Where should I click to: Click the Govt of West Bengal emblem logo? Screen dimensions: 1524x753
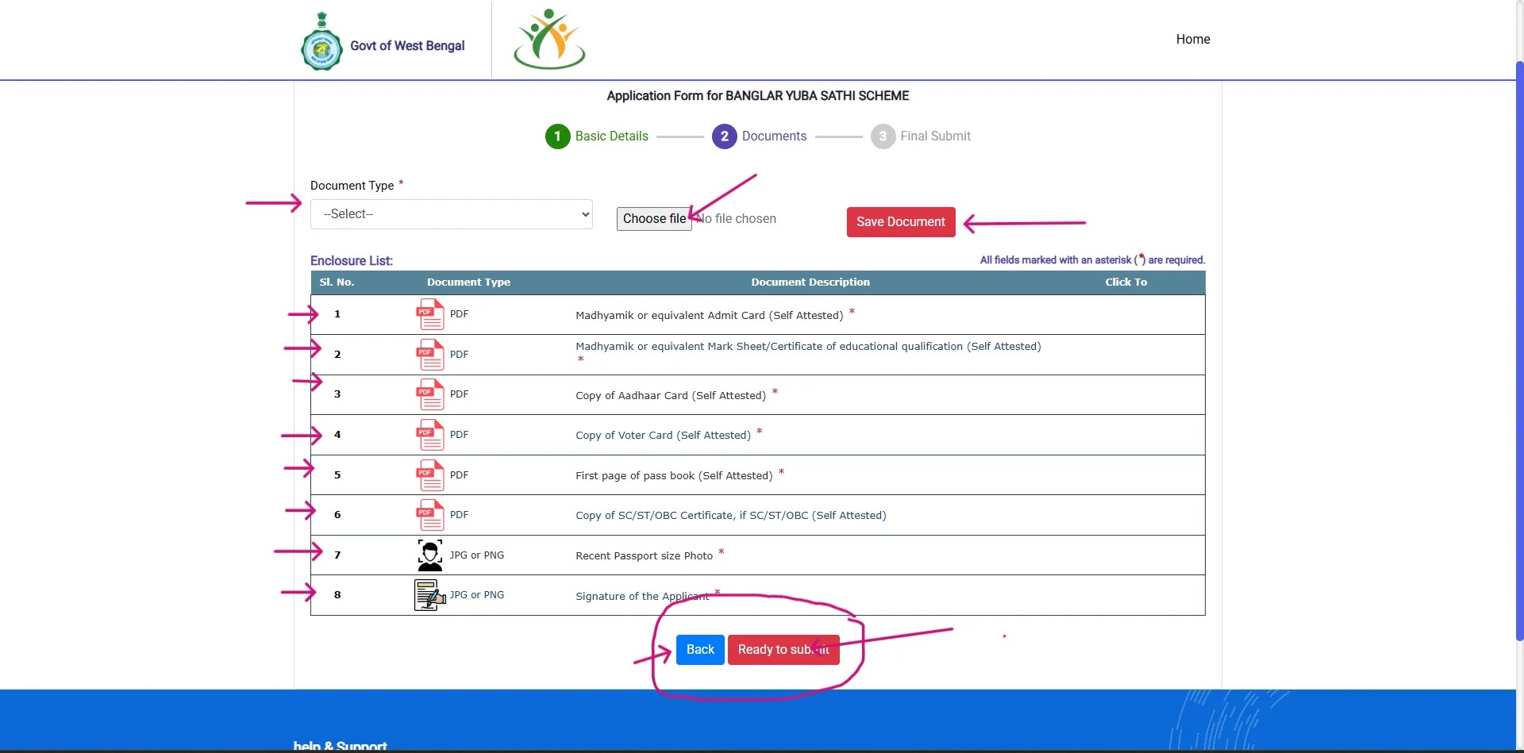pyautogui.click(x=321, y=40)
